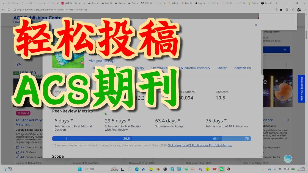Open File Explorer from the taskbar

click(151, 169)
